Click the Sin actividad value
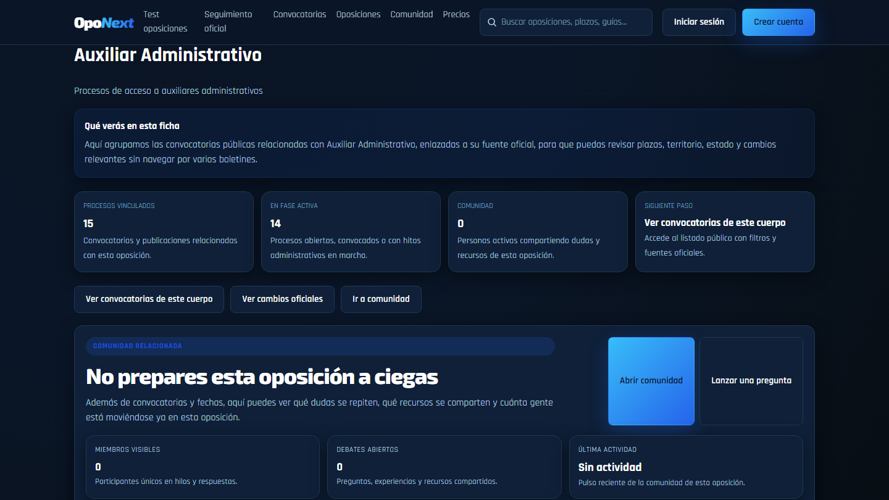Image resolution: width=889 pixels, height=500 pixels. [x=610, y=467]
